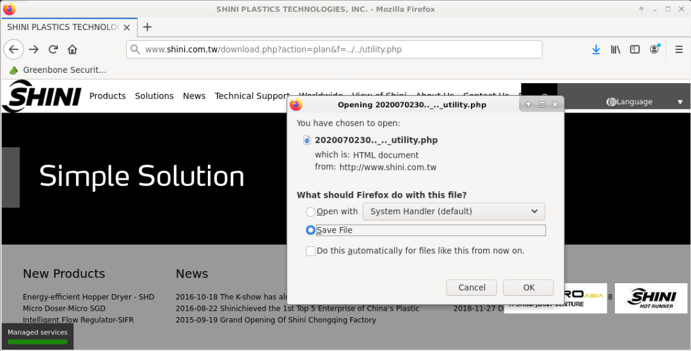Viewport: 691px width, 351px height.
Task: Open the Solutions menu
Action: [x=154, y=96]
